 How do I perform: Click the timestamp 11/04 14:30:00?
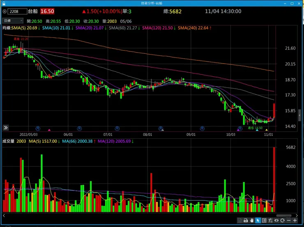[x=223, y=11]
